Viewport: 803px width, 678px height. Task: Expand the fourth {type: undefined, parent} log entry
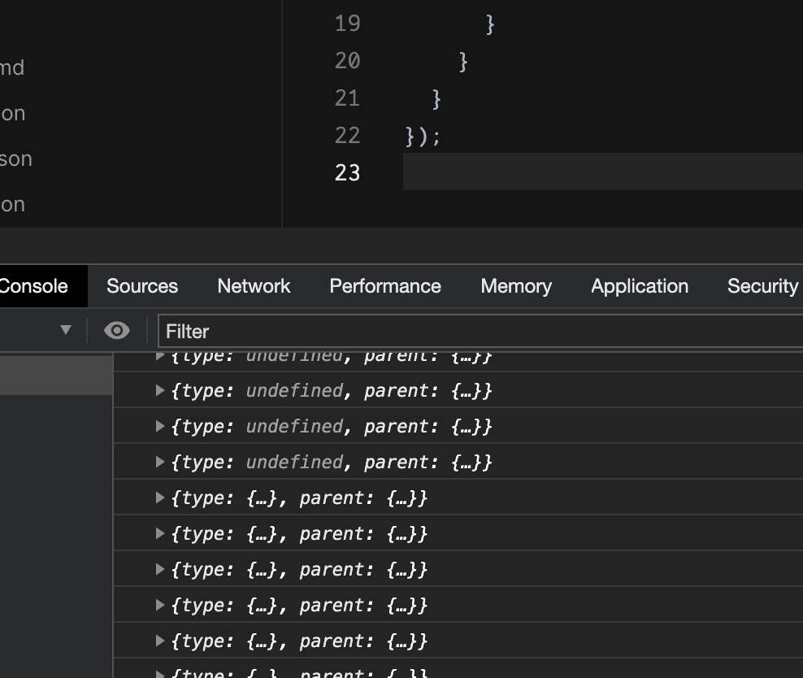pyautogui.click(x=160, y=462)
